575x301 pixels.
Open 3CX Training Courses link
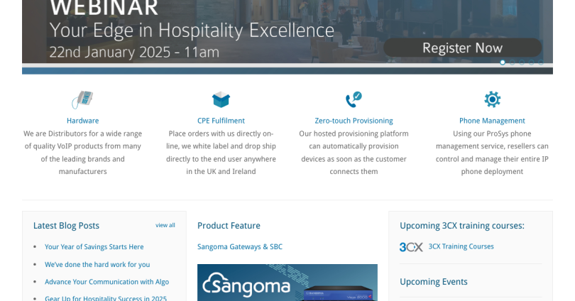[x=461, y=246]
